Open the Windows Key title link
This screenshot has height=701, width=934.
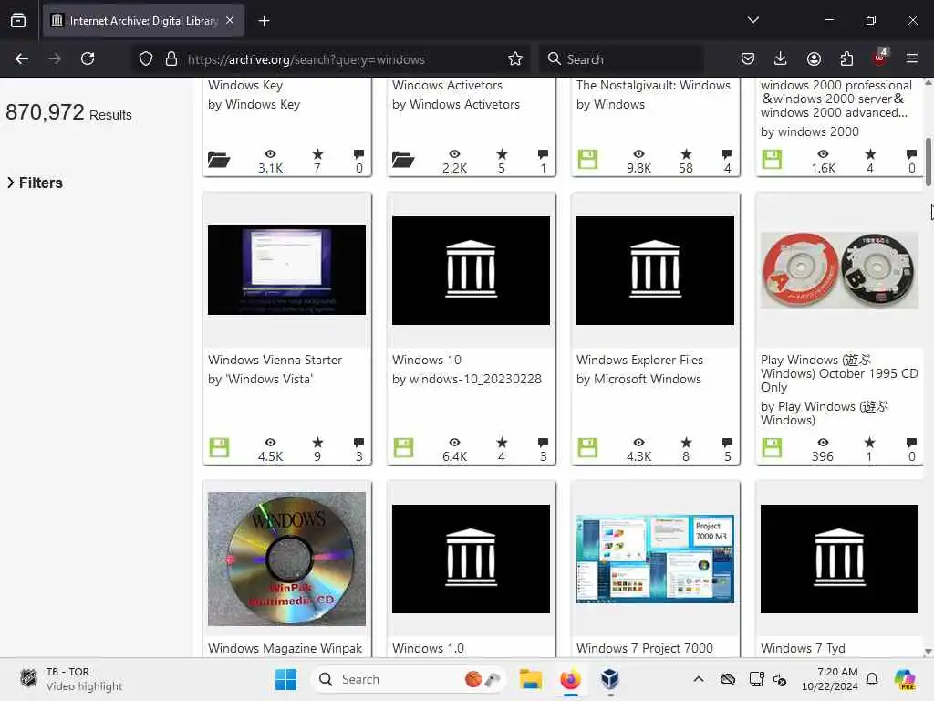tap(245, 85)
